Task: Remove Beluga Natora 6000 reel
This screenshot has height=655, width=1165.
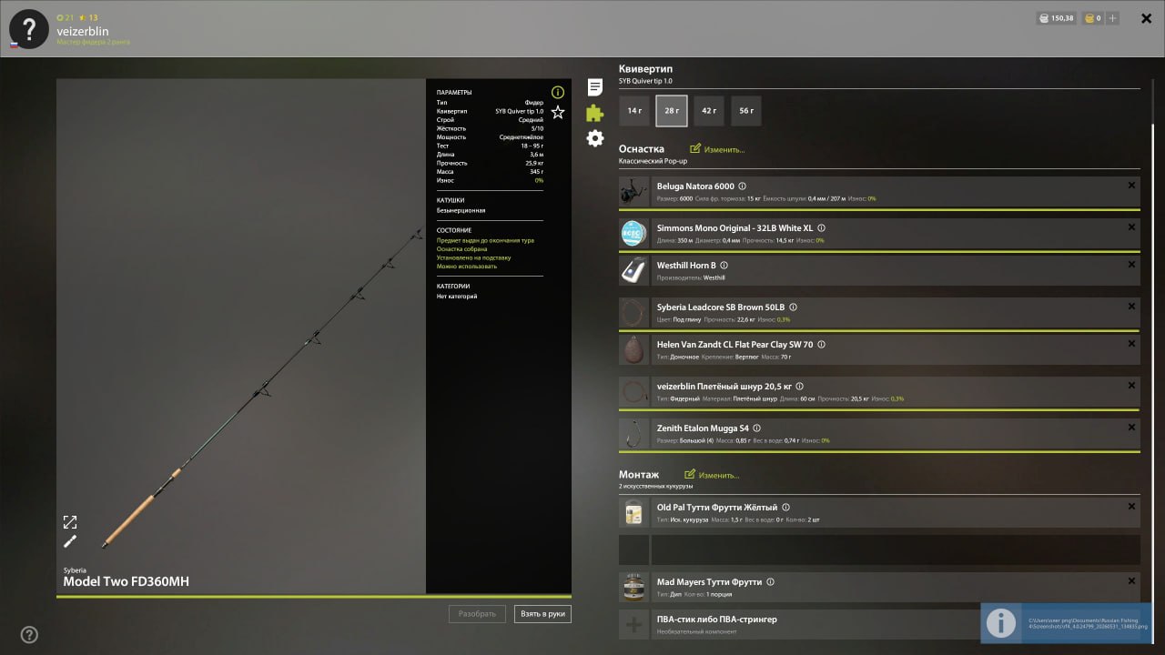Action: pos(1131,186)
